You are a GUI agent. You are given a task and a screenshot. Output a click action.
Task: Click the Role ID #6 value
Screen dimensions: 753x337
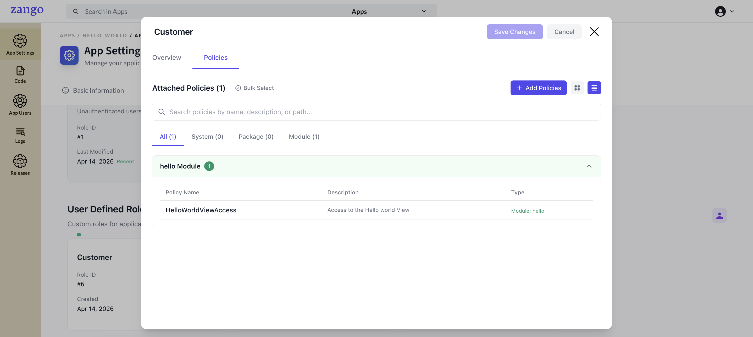pos(80,284)
